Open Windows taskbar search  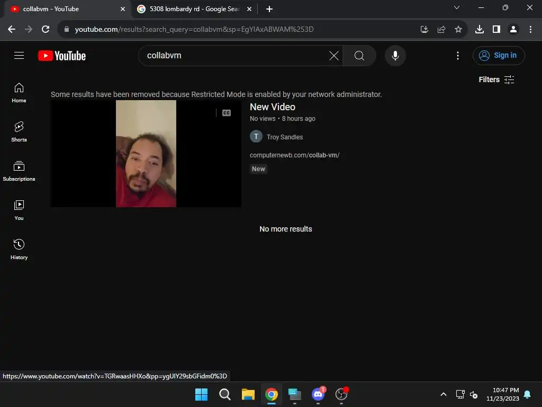(224, 394)
